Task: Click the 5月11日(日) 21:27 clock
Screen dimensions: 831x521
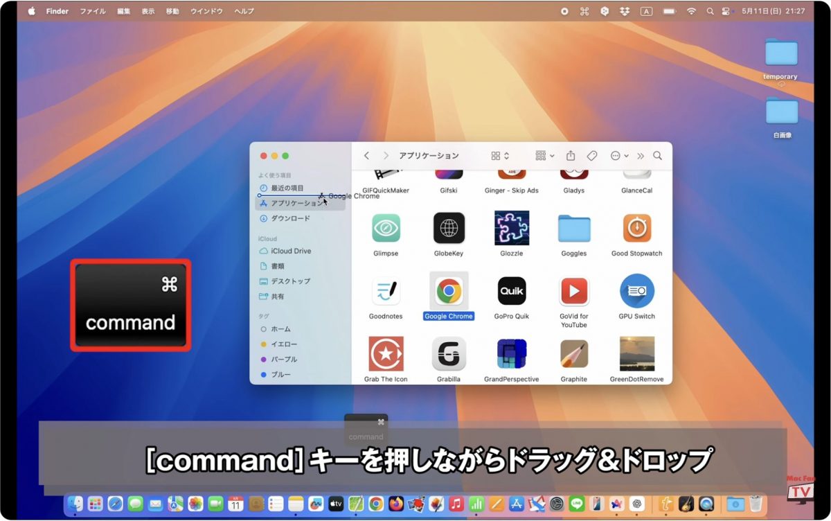Action: [x=773, y=11]
